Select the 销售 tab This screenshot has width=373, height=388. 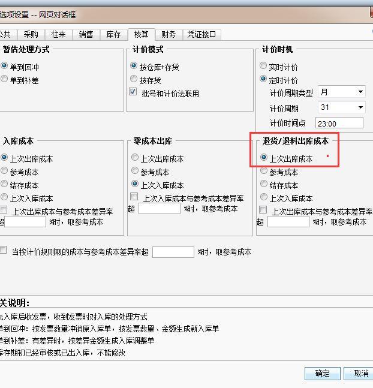pos(86,34)
